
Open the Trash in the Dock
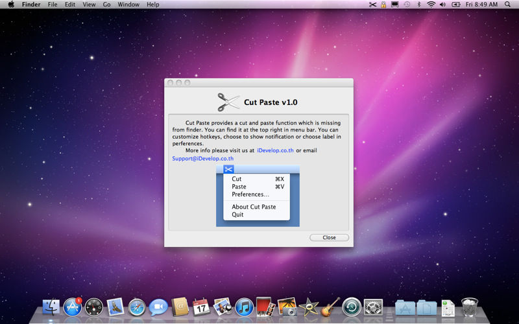(470, 307)
